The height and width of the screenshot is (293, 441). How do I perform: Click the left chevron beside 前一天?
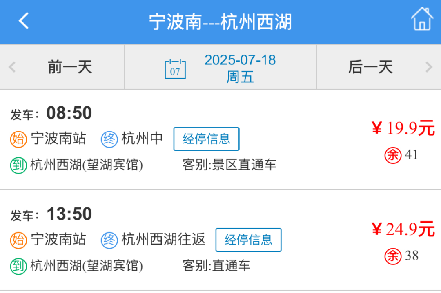pos(12,67)
